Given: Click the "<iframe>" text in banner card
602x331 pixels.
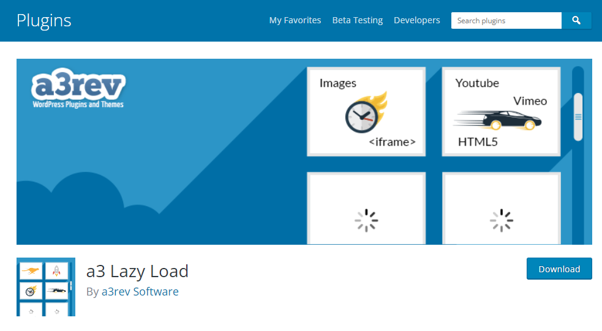Looking at the screenshot, I should pyautogui.click(x=392, y=142).
